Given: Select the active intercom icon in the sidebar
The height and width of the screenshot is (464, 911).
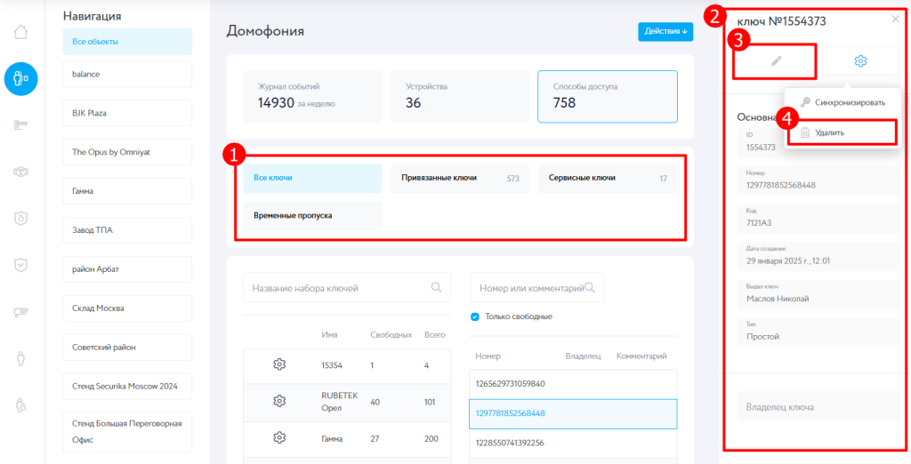Looking at the screenshot, I should click(x=21, y=78).
